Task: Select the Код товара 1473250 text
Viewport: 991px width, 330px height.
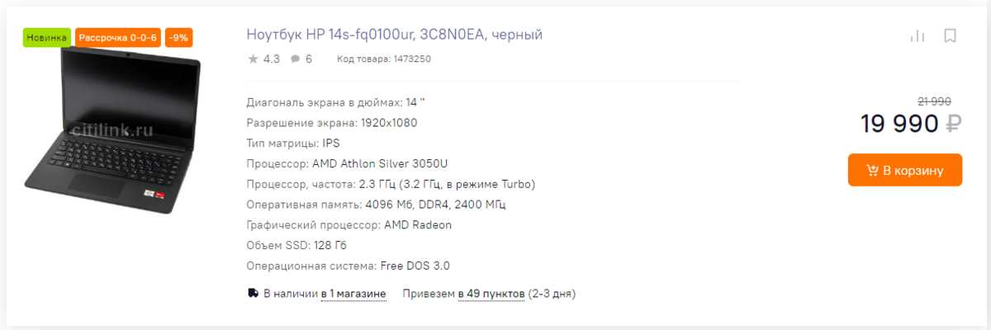Action: point(384,59)
